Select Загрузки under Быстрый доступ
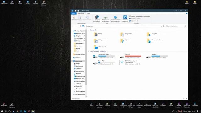 pos(79,36)
